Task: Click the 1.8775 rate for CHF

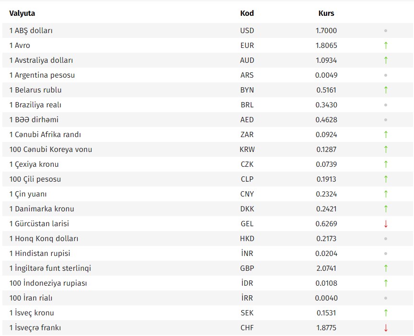Action: pyautogui.click(x=326, y=328)
